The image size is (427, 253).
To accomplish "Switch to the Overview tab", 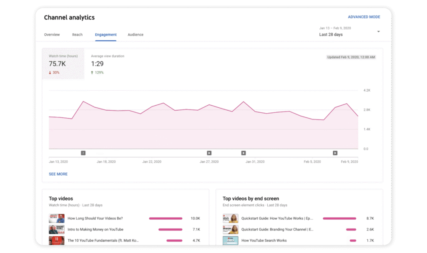I will 52,35.
